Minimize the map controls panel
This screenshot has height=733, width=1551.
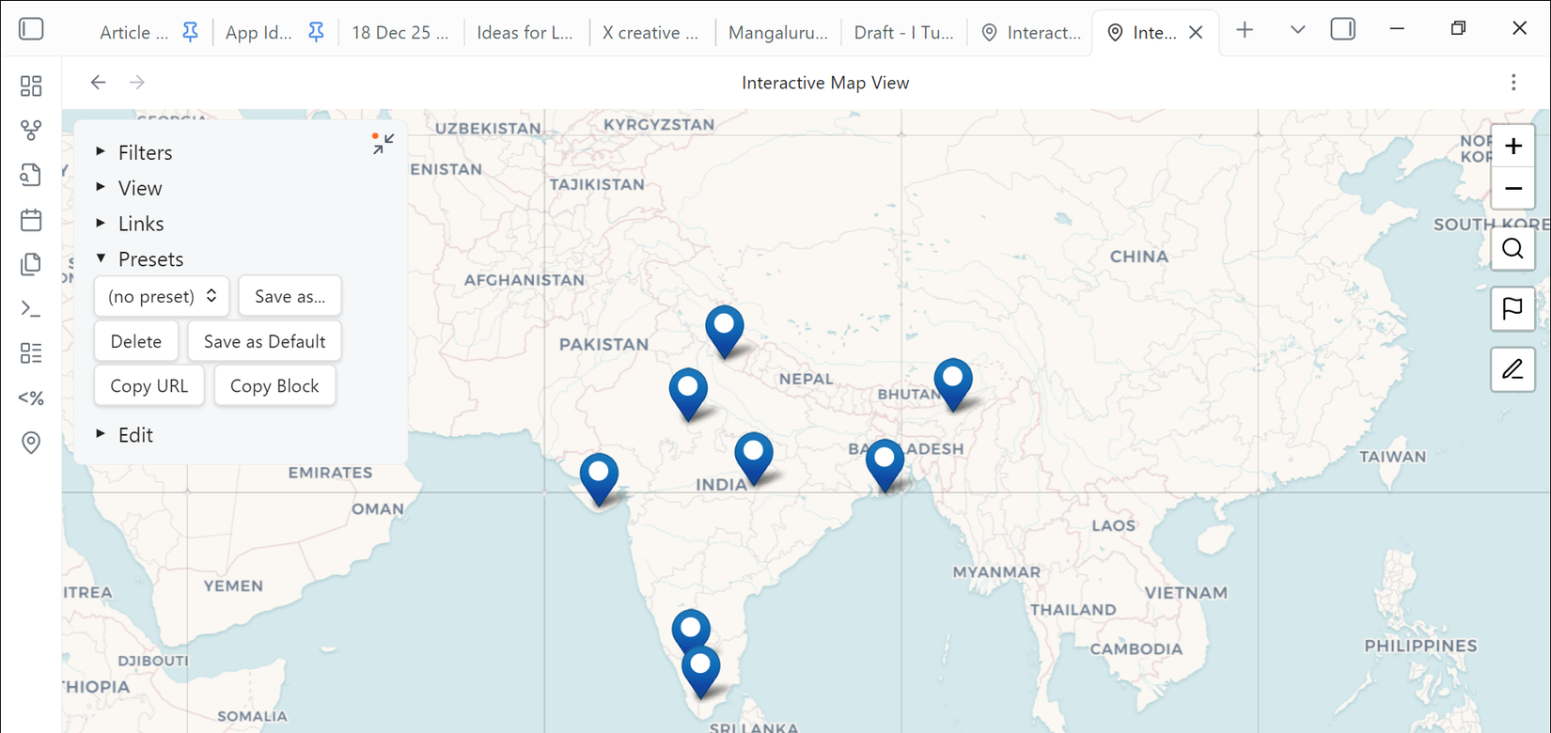tap(383, 144)
